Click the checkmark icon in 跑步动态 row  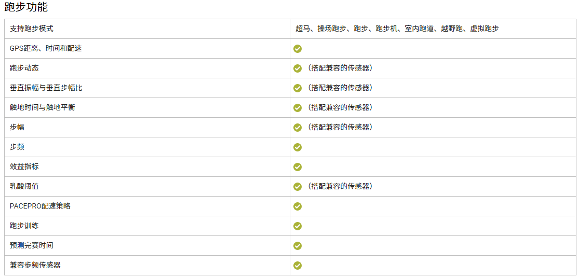click(298, 68)
